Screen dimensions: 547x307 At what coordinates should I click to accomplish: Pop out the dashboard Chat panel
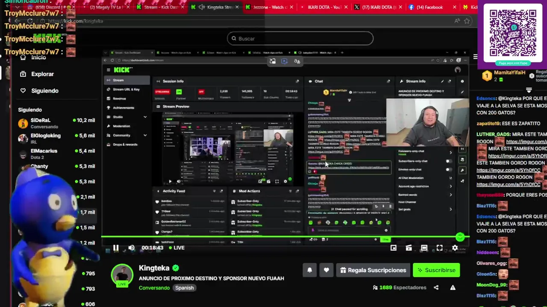click(x=388, y=81)
